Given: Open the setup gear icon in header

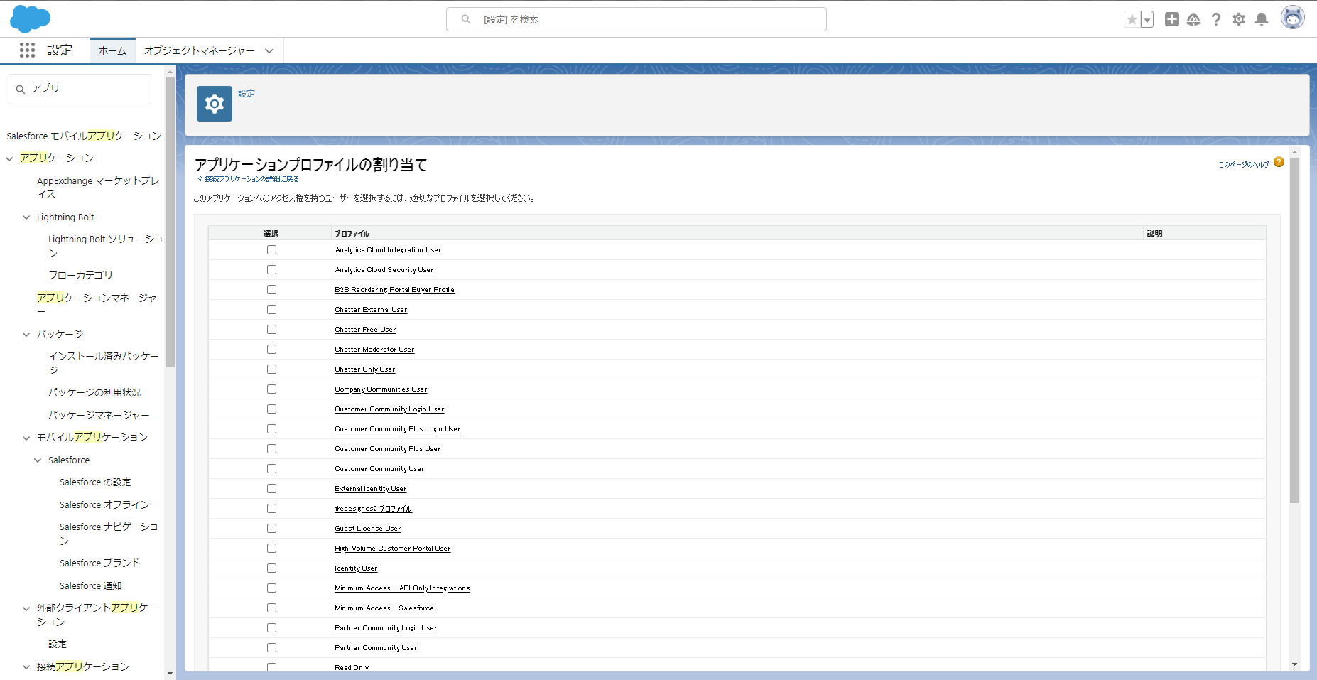Looking at the screenshot, I should coord(1239,19).
